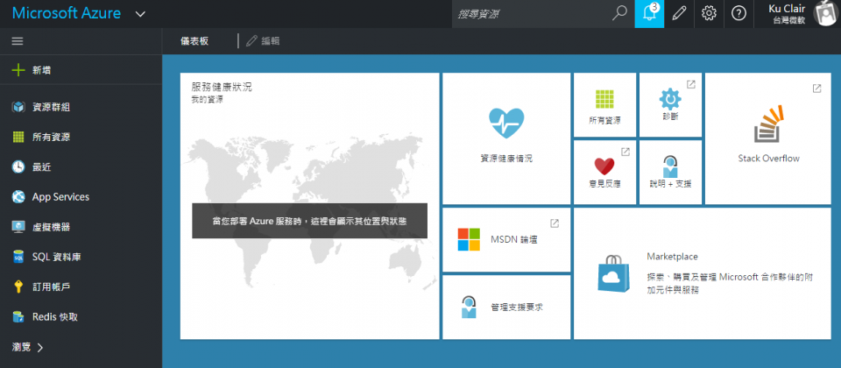The height and width of the screenshot is (368, 841).
Task: Open the notifications bell icon
Action: [x=649, y=13]
